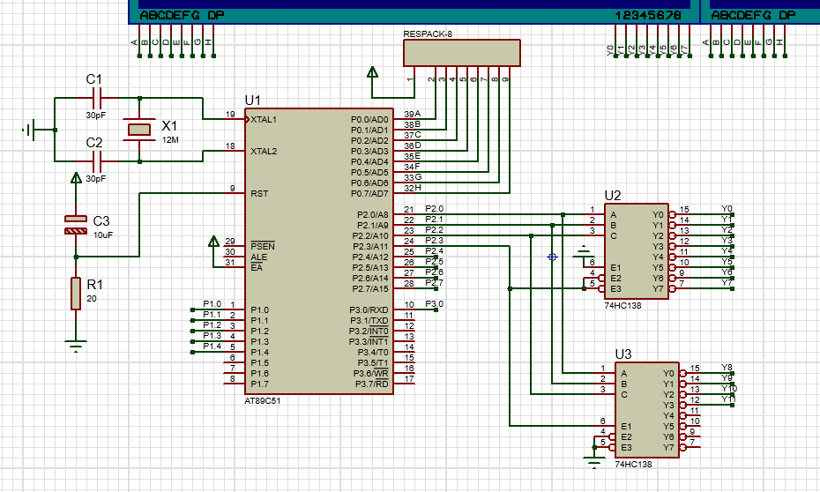Click the RST pin label on U1

pyautogui.click(x=259, y=193)
